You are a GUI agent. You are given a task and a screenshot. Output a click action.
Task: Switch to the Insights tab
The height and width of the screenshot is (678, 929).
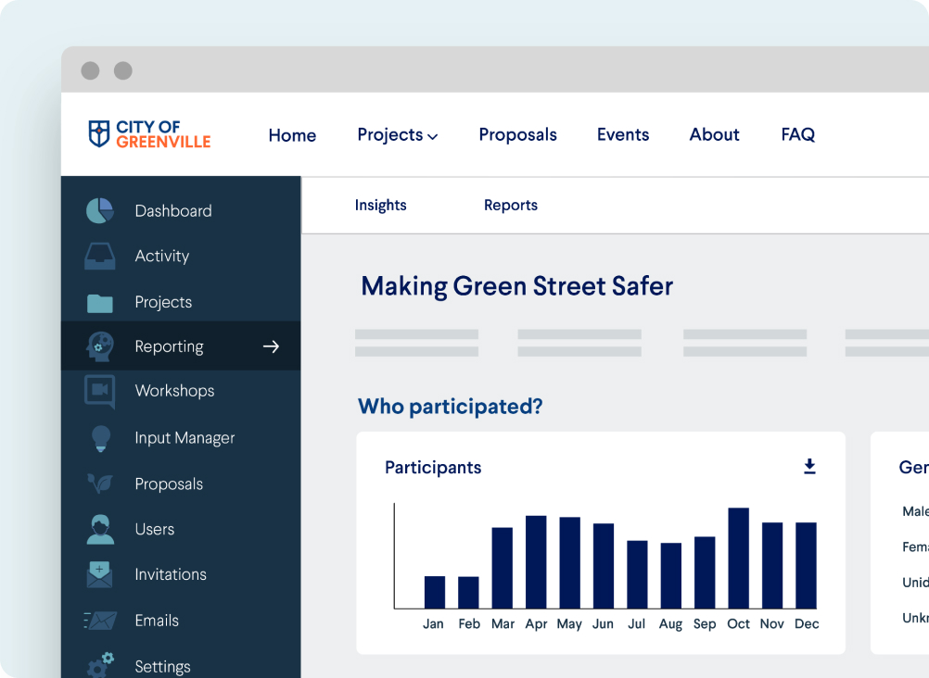click(380, 206)
